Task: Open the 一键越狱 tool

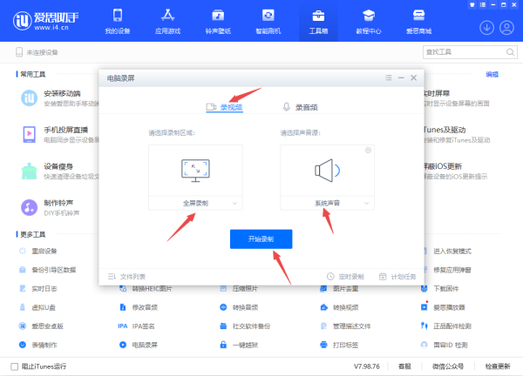Action: click(239, 345)
